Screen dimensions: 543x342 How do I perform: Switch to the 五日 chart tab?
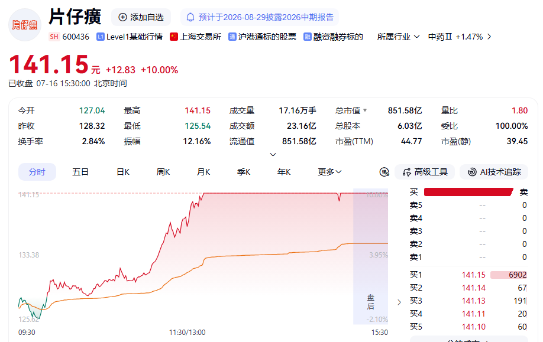pyautogui.click(x=80, y=172)
